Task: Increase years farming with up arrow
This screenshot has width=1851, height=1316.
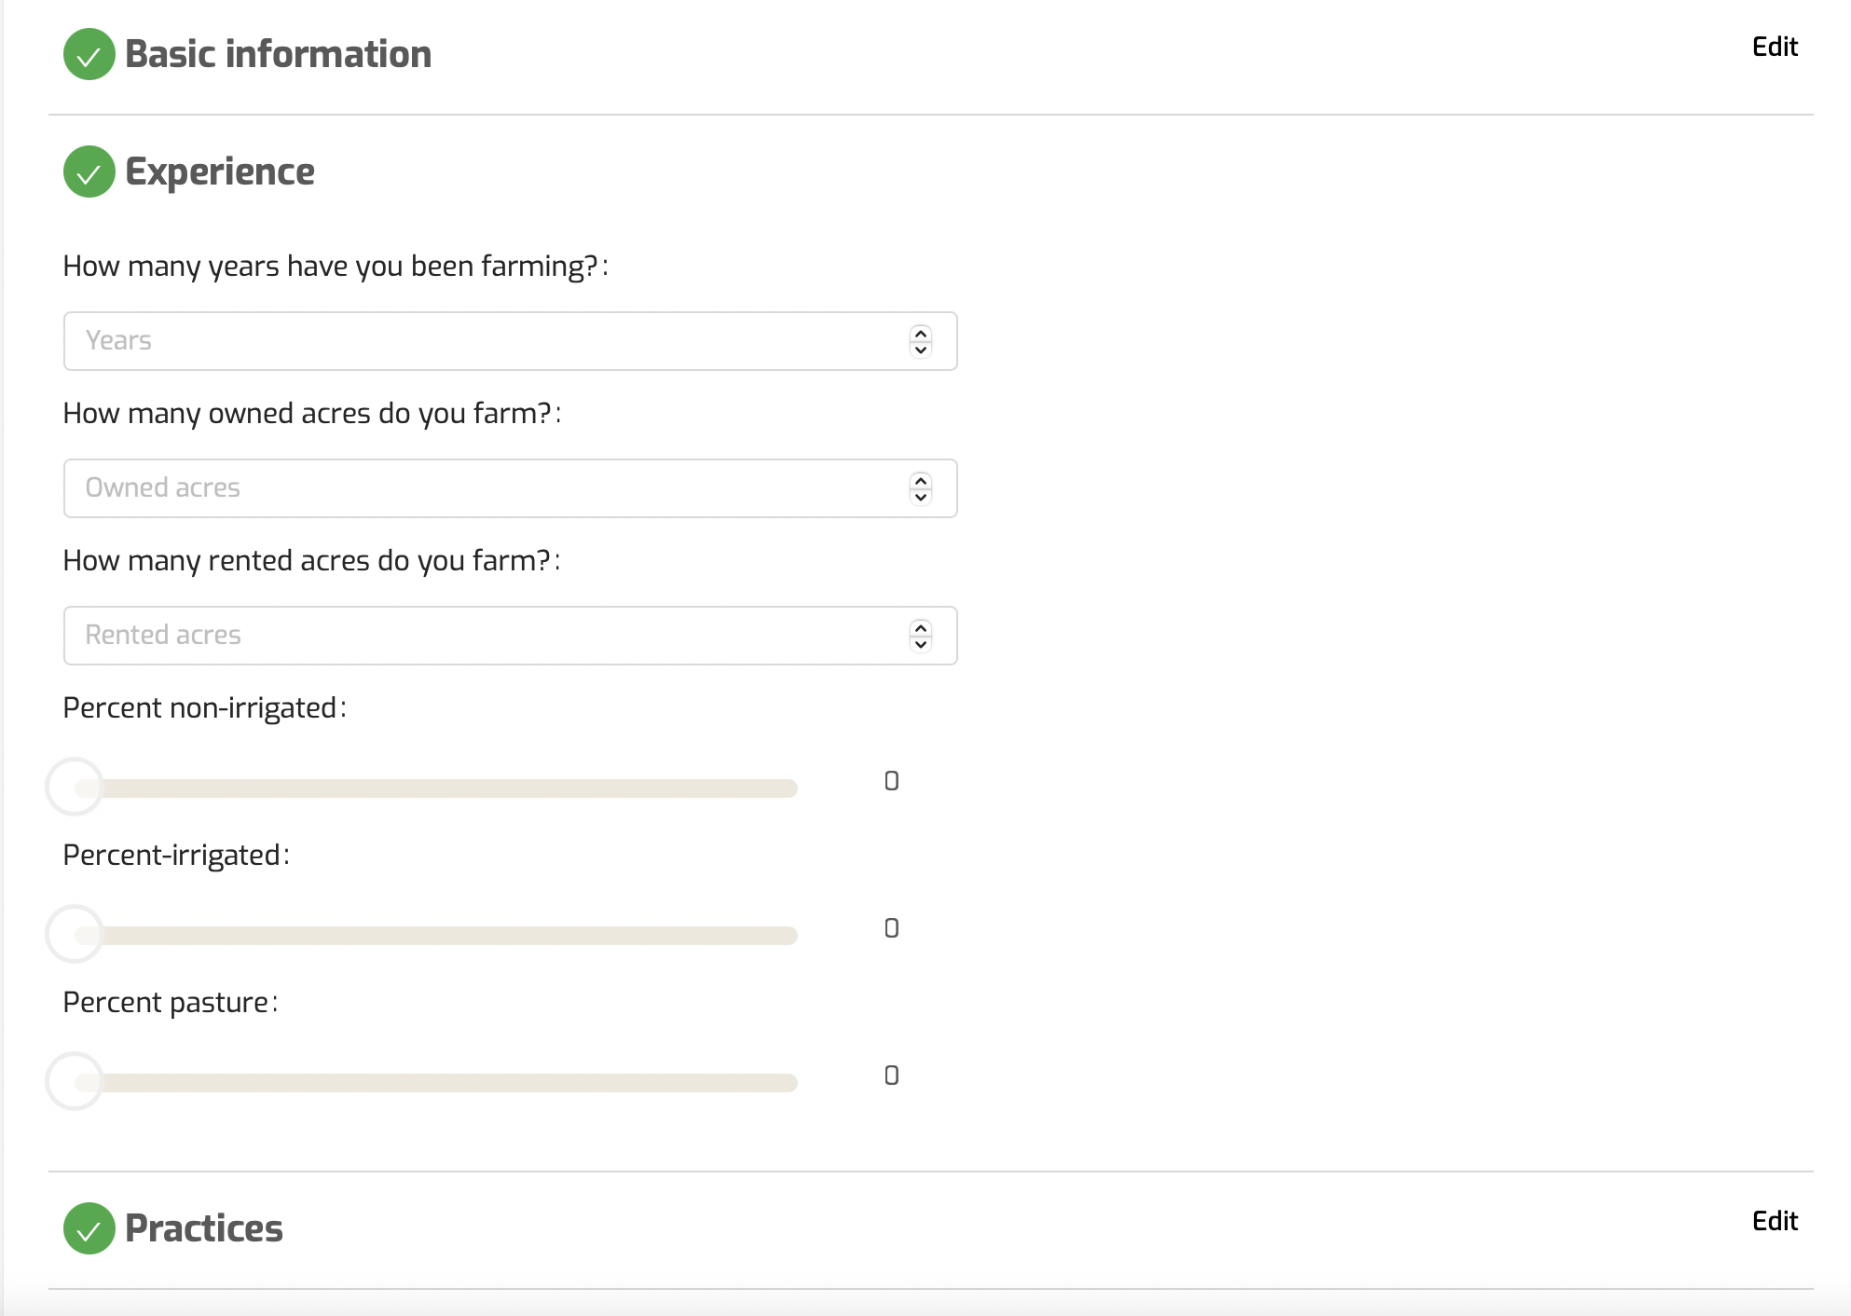Action: pos(921,333)
